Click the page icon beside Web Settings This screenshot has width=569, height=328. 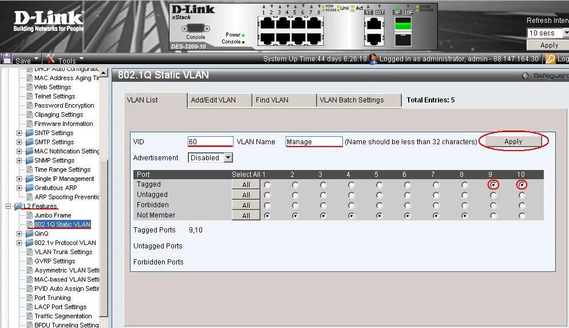tap(30, 87)
